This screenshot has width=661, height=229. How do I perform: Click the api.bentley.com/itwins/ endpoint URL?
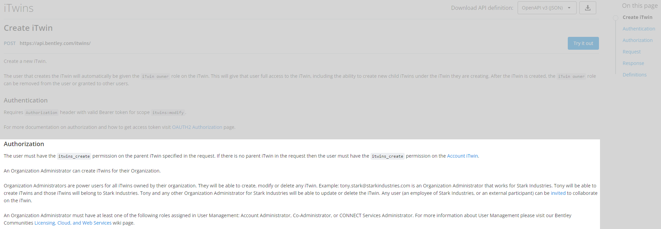tap(55, 43)
